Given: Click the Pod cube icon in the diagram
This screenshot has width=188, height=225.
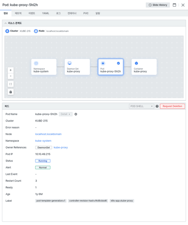Looking at the screenshot, I should [x=103, y=63].
